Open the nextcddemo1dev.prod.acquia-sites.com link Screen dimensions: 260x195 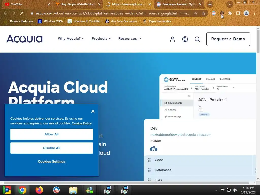181,135
